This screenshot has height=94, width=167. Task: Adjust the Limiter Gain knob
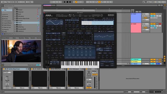tap(89, 74)
